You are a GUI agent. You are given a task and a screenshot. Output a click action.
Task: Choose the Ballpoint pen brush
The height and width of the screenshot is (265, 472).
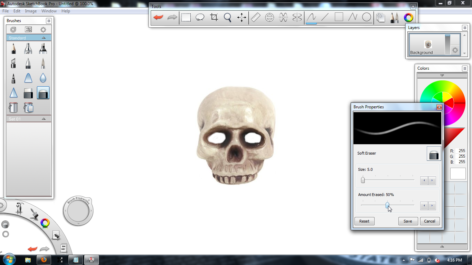[x=28, y=63]
